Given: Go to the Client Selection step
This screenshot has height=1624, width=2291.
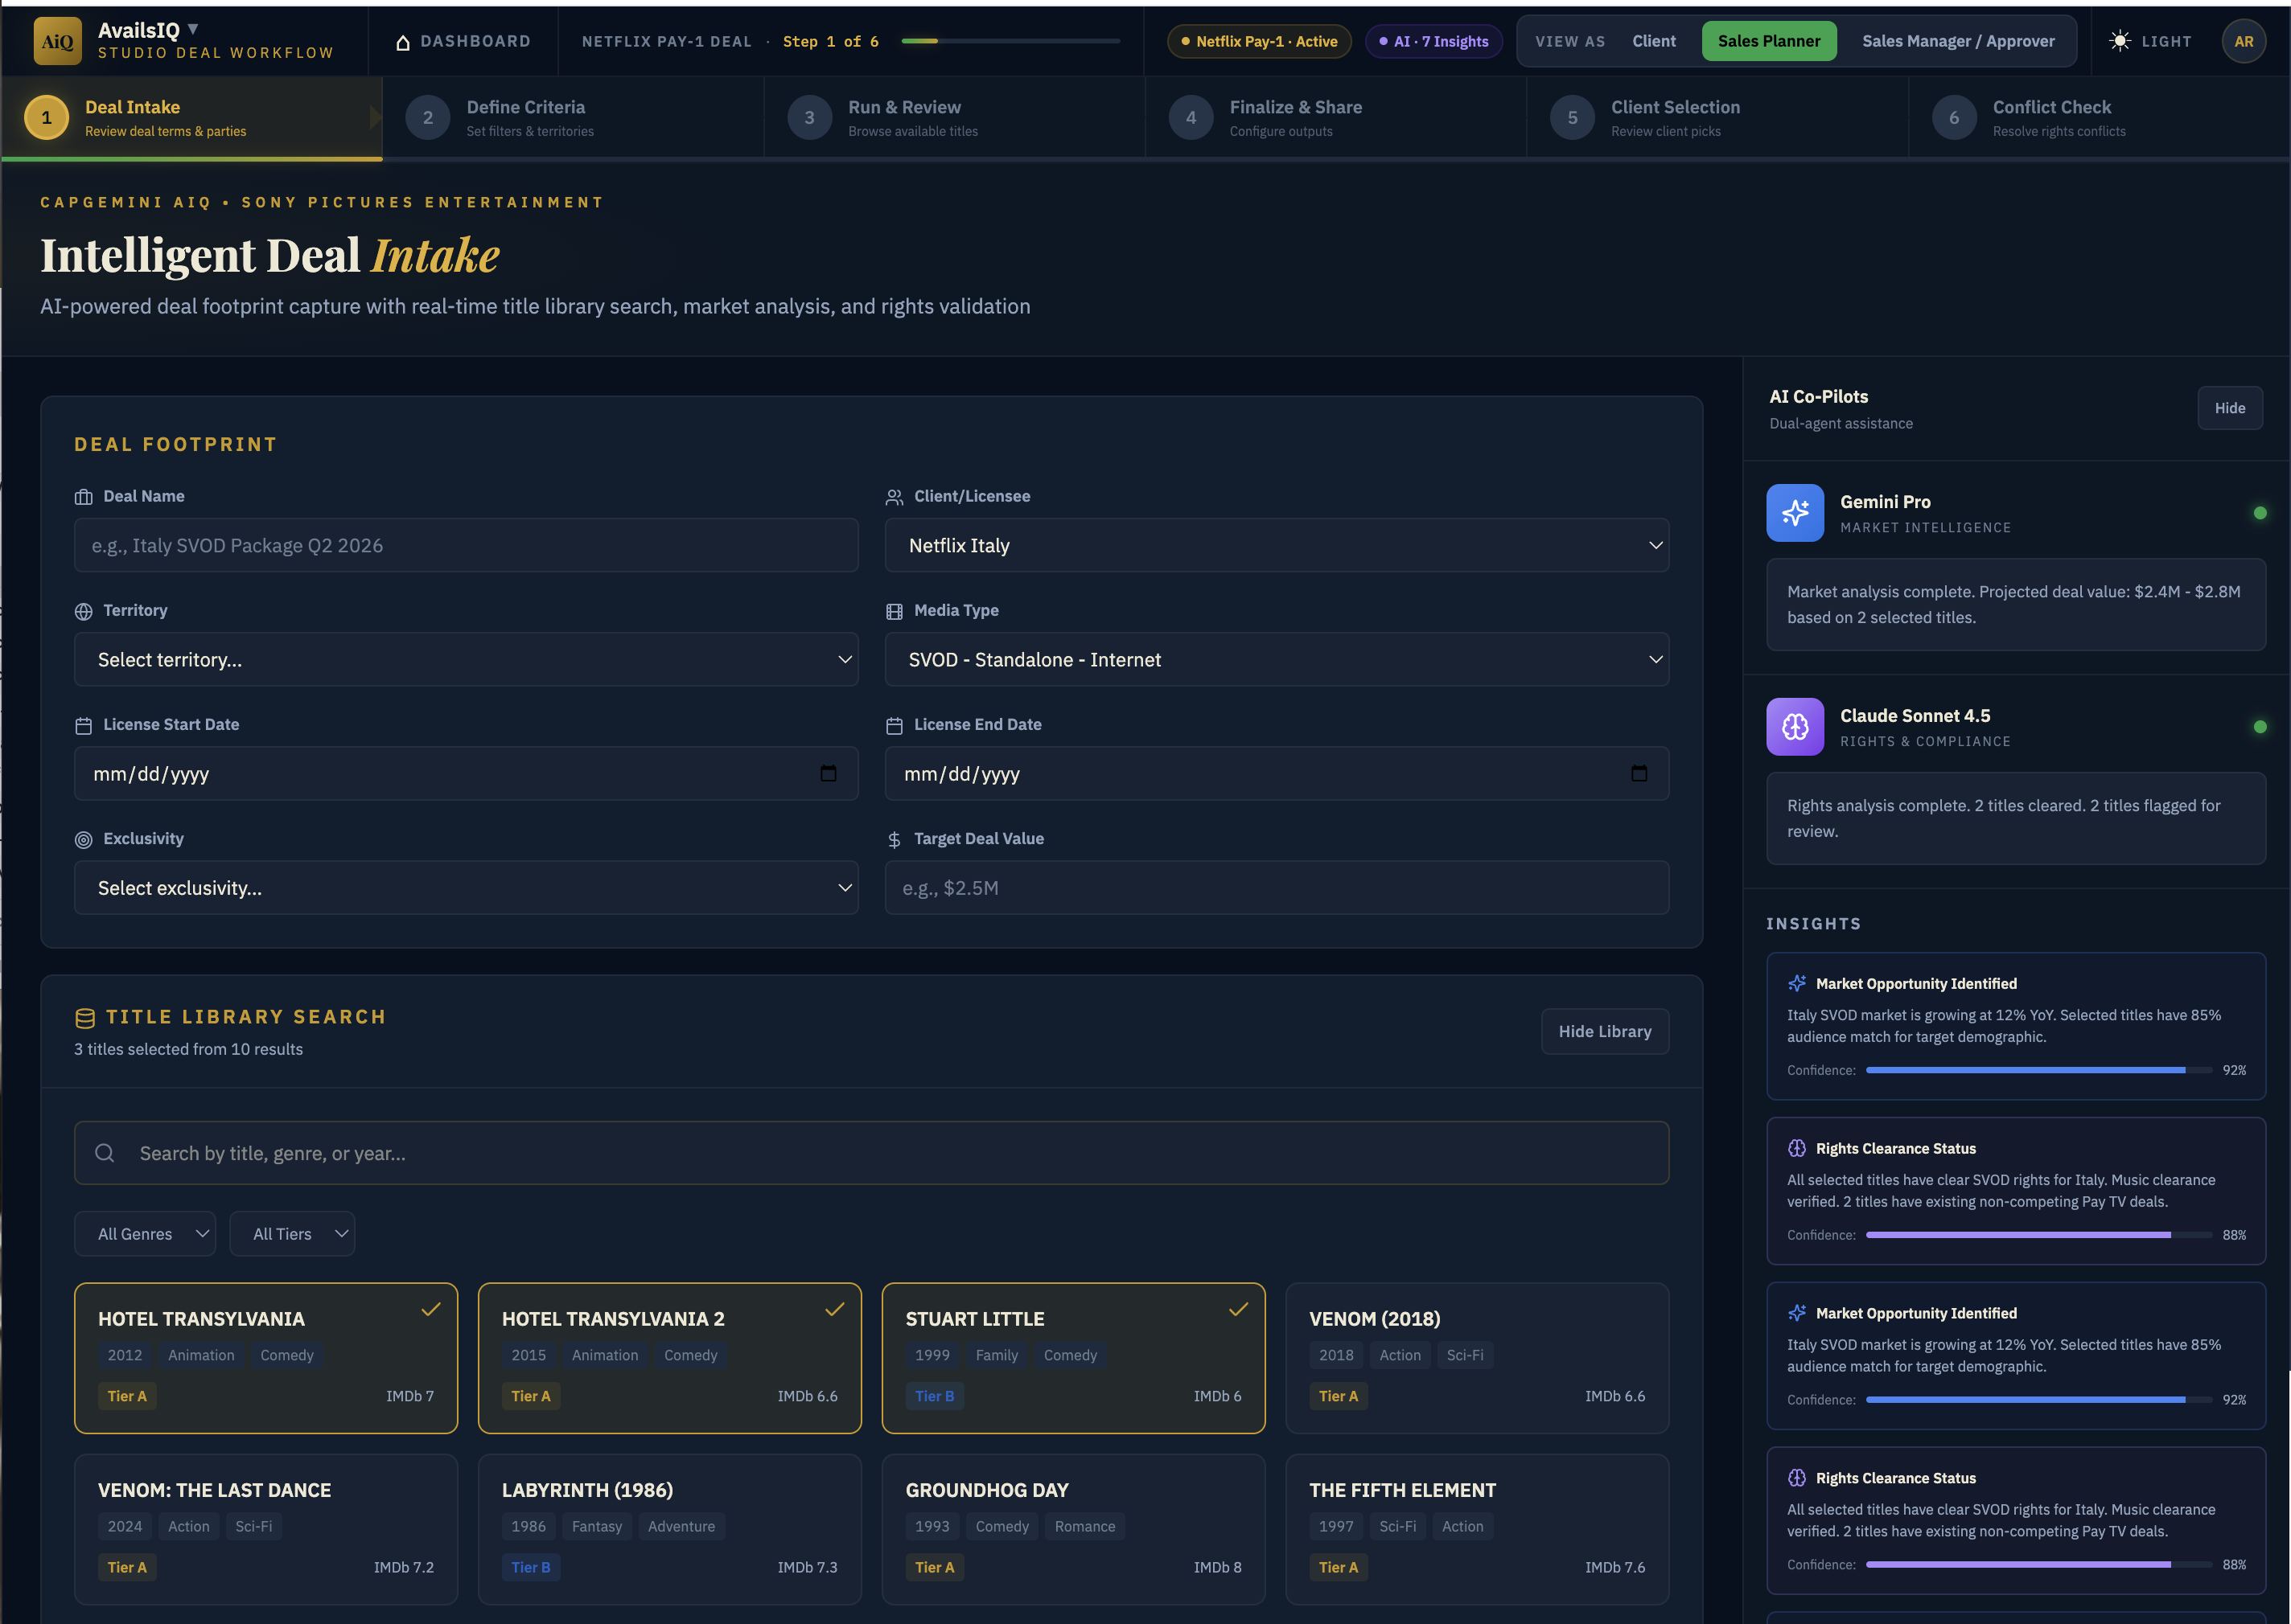Looking at the screenshot, I should pos(1717,118).
